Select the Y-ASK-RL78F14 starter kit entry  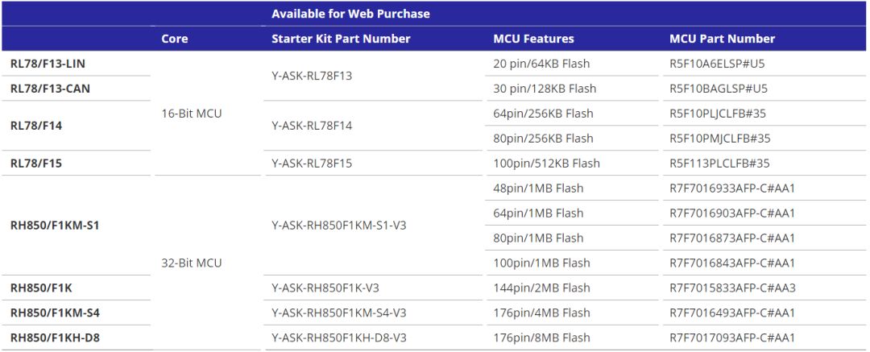point(311,126)
